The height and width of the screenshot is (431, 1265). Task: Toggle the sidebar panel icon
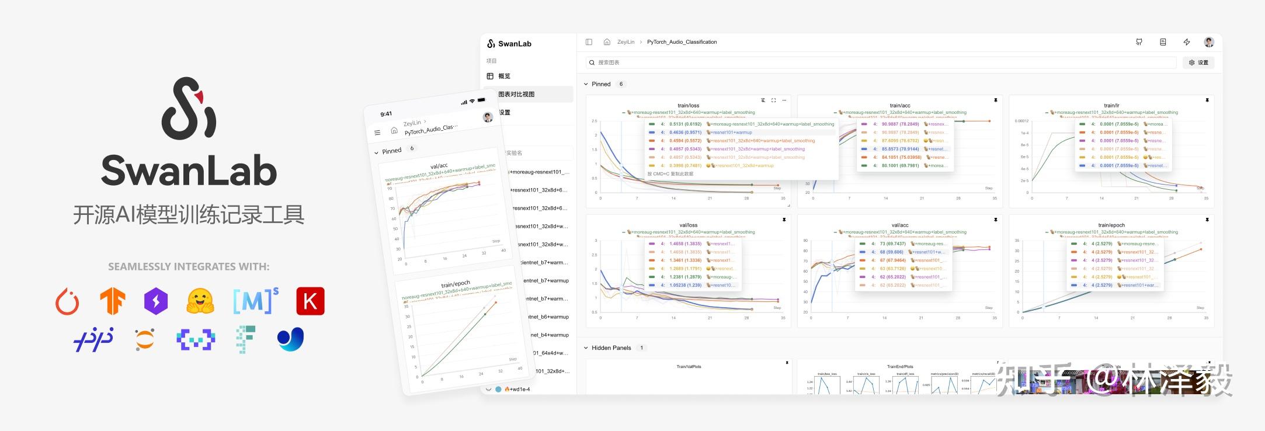(589, 42)
